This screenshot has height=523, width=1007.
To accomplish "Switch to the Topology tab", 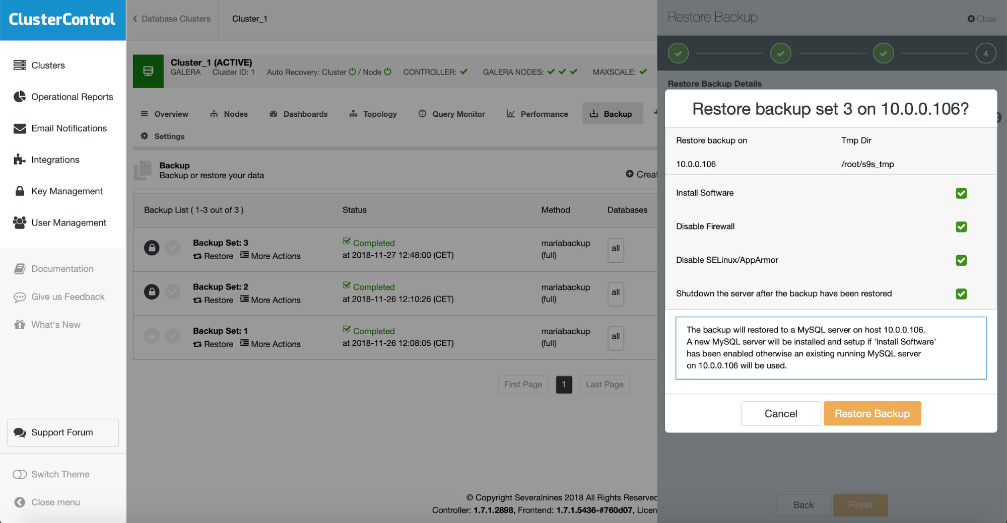I will pos(373,114).
